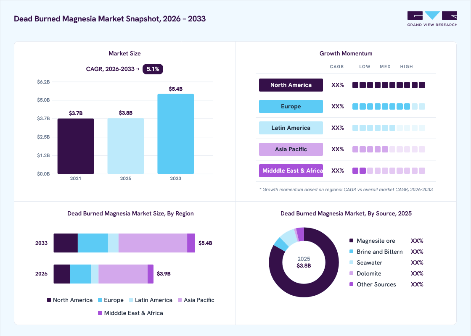Click the Dolomite XX% value
This screenshot has width=471, height=336.
pyautogui.click(x=417, y=273)
